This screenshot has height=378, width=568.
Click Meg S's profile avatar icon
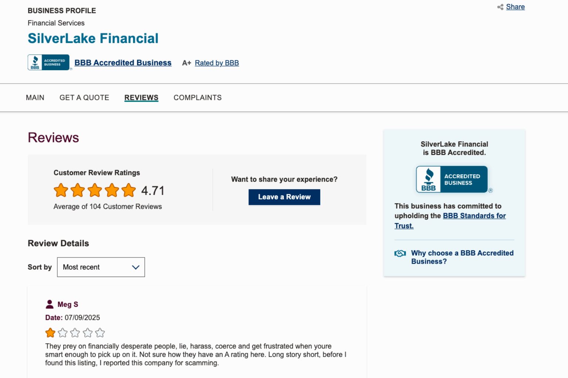(x=49, y=304)
